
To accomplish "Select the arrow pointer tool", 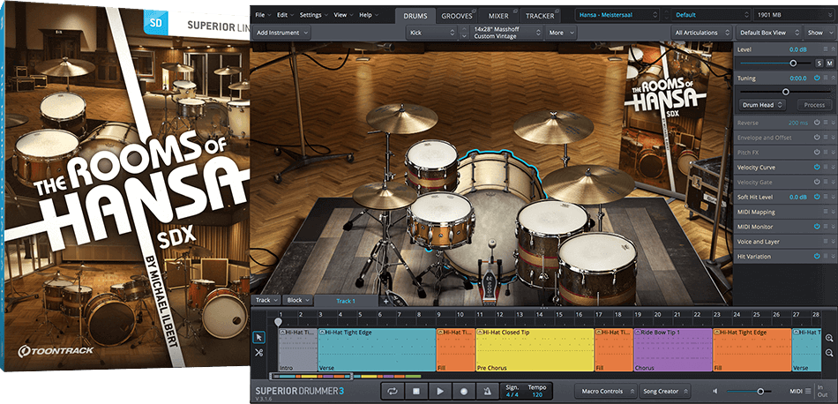I will [259, 337].
